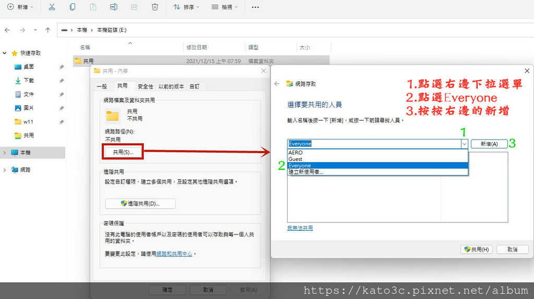Click the 進階共用(D)... button
Viewport: 534px width, 299px height.
pos(140,204)
